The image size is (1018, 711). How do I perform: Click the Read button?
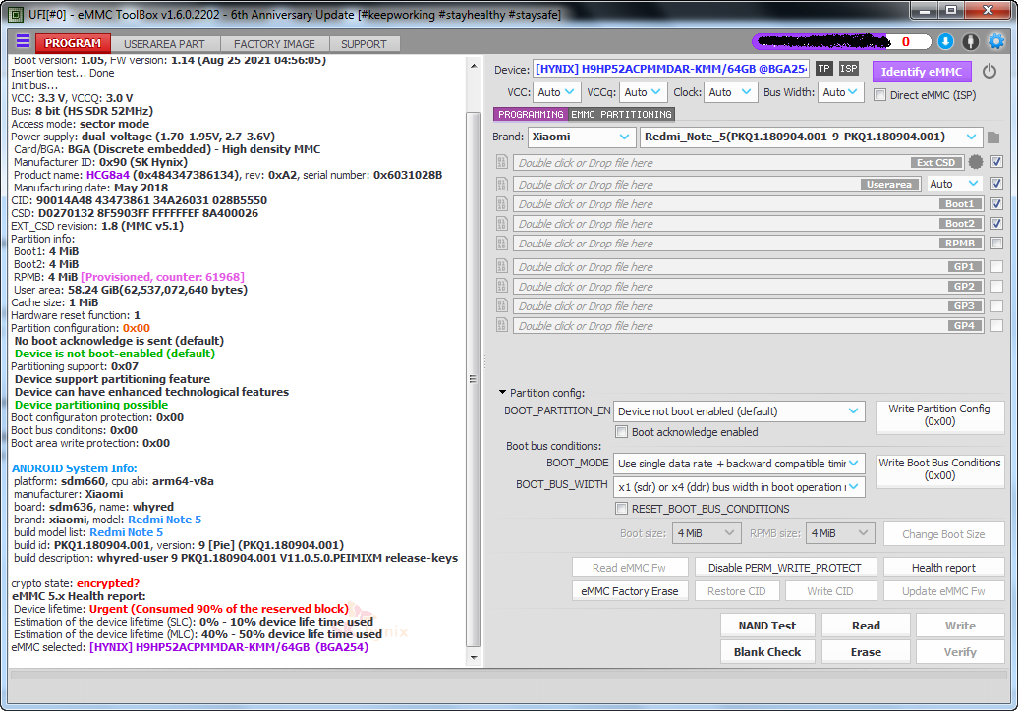coord(866,626)
